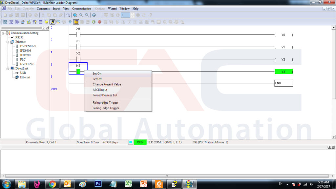Select Forced Devices List menu entry

(x=105, y=95)
